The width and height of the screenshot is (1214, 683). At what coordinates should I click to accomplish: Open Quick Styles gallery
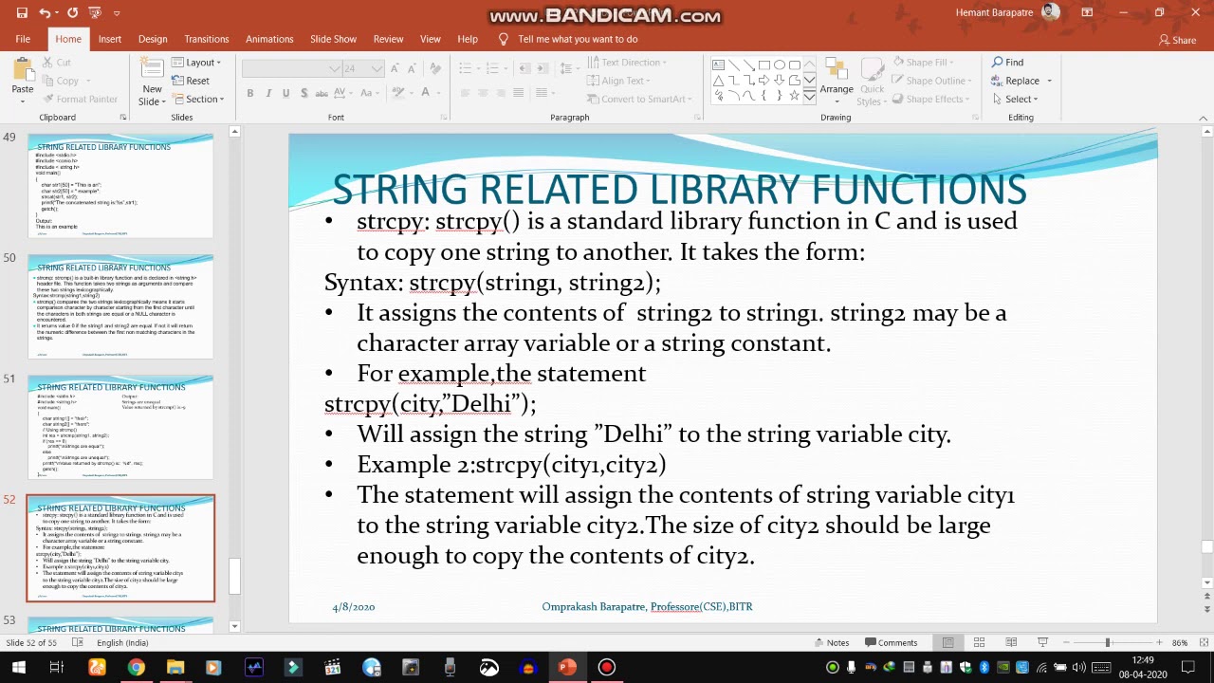pos(870,82)
